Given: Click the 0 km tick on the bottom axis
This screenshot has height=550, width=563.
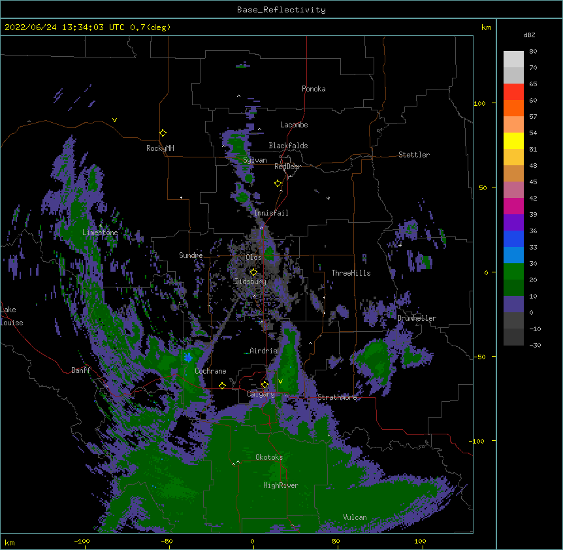Looking at the screenshot, I should tap(252, 541).
